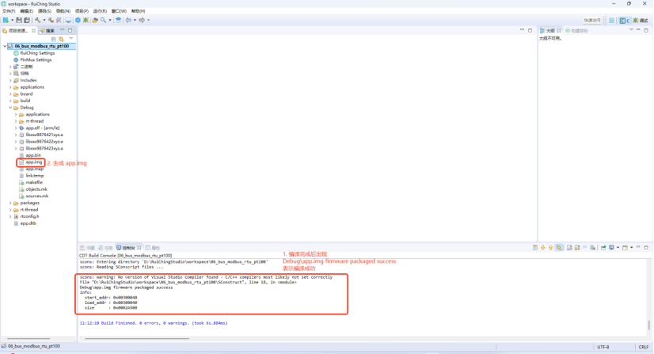The width and height of the screenshot is (654, 354).
Task: Click the console horizontal scrollbar
Action: pos(137,339)
